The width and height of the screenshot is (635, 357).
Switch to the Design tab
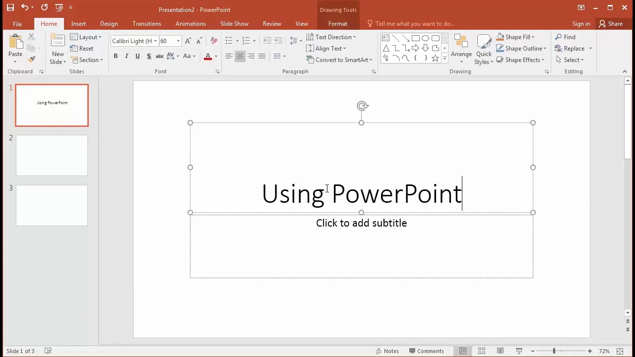(109, 24)
